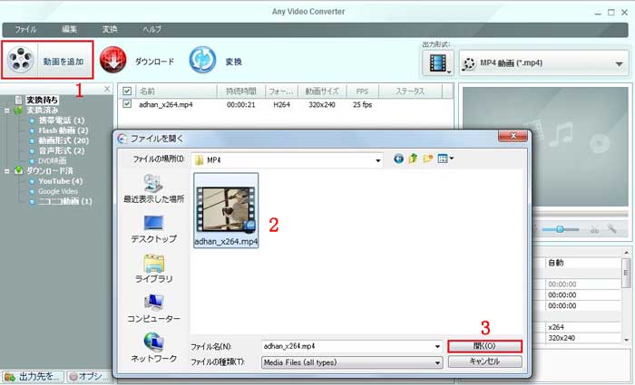Select Google Video tree item
This screenshot has width=635, height=385.
58,191
